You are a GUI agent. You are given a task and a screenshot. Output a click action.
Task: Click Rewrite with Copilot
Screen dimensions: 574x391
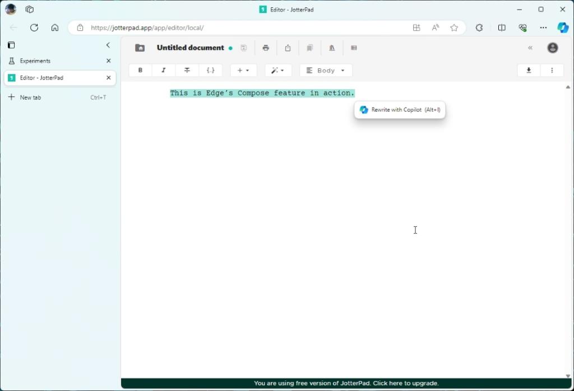coord(400,109)
